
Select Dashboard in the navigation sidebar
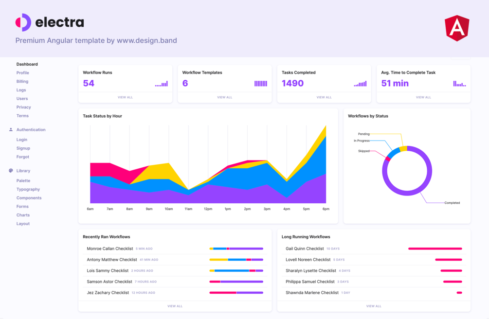27,64
